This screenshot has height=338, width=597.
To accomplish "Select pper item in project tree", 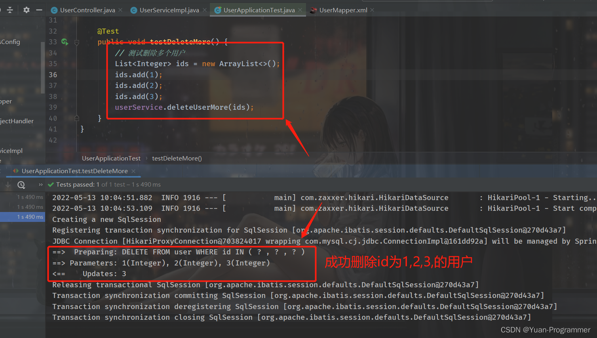I will pyautogui.click(x=6, y=101).
